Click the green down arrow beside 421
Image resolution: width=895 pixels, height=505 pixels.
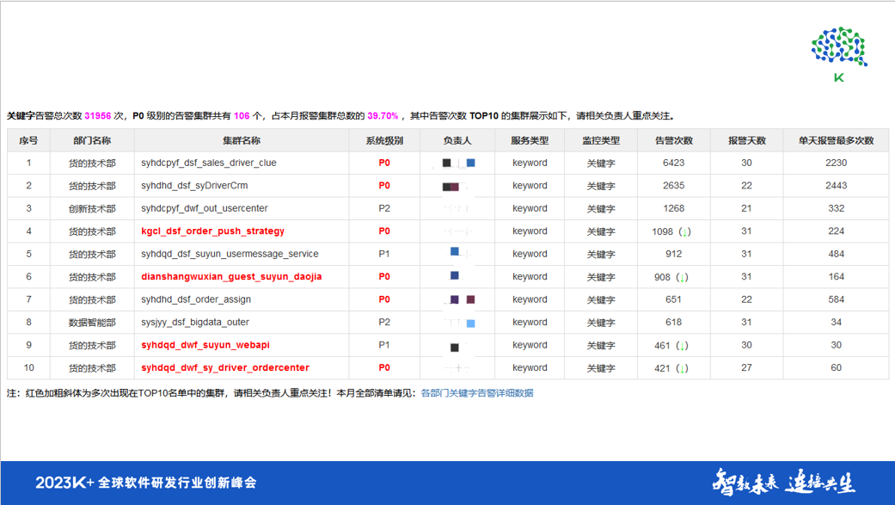coord(683,367)
